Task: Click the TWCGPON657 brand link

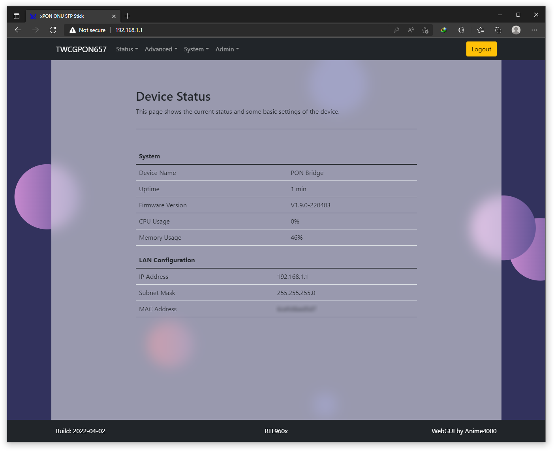Action: click(81, 49)
